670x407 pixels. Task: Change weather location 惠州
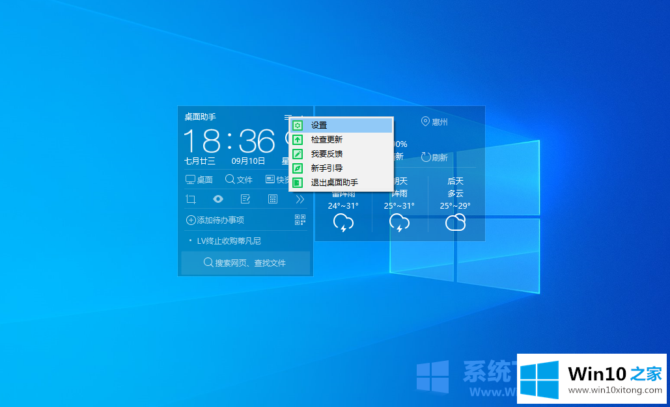pyautogui.click(x=434, y=122)
